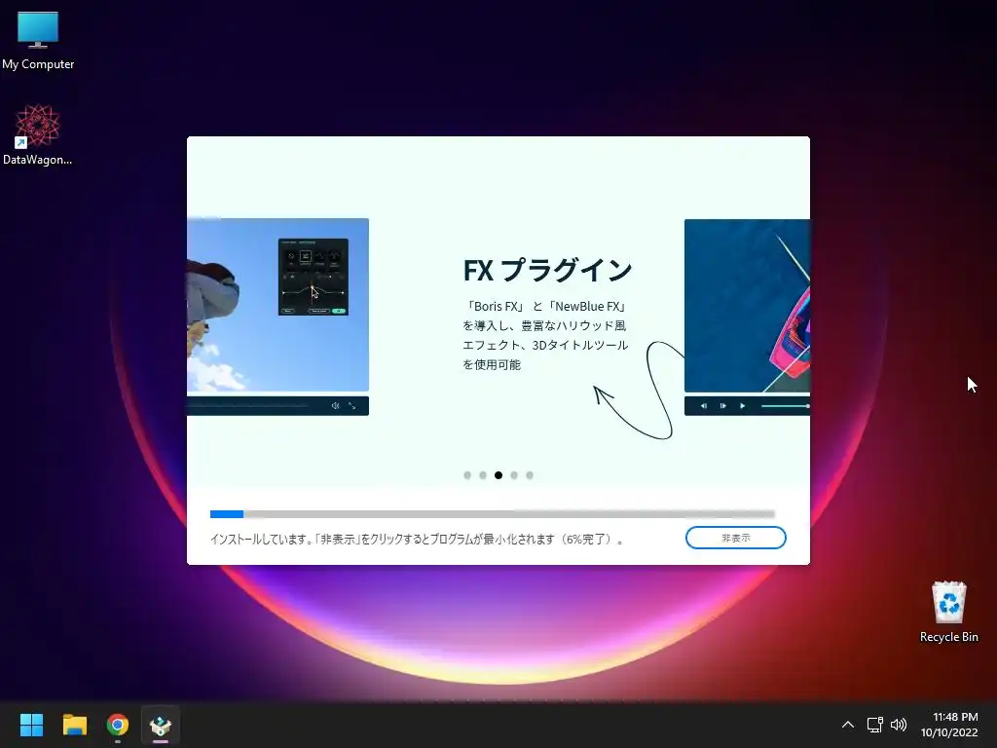Image resolution: width=997 pixels, height=748 pixels.
Task: Open the Windows Start menu
Action: (31, 725)
